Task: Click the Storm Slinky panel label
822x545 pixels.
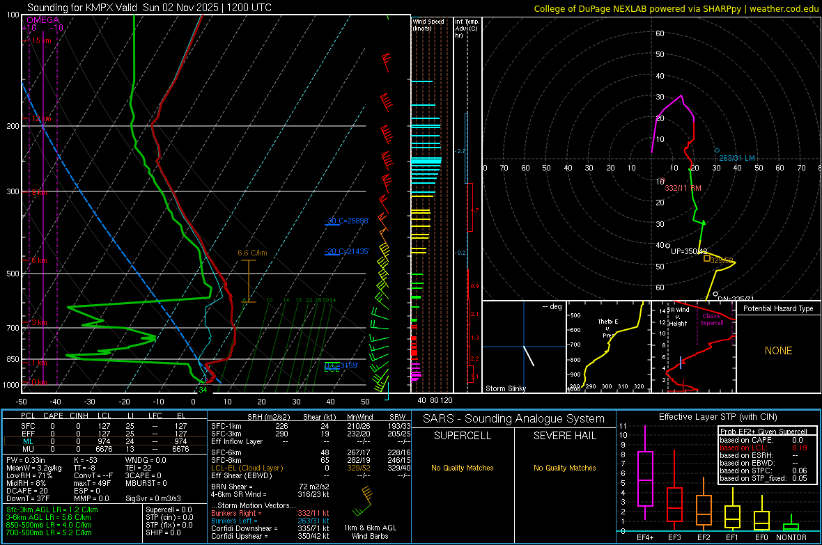Action: click(505, 388)
